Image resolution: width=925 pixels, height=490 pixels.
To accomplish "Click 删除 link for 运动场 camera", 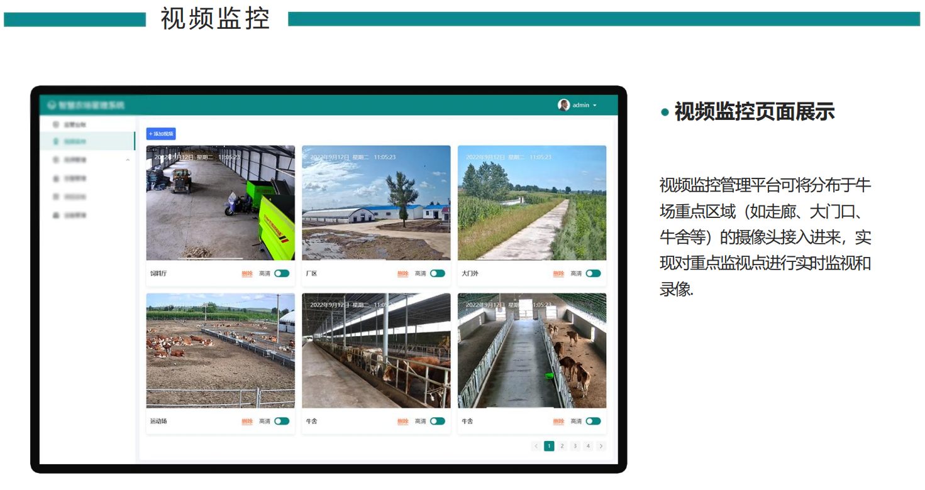I will coord(247,422).
